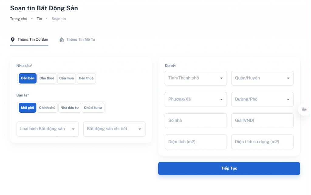Focus the Diện tích sử dụng (m2) field
Viewport: 311px width, 195px height.
tap(262, 142)
